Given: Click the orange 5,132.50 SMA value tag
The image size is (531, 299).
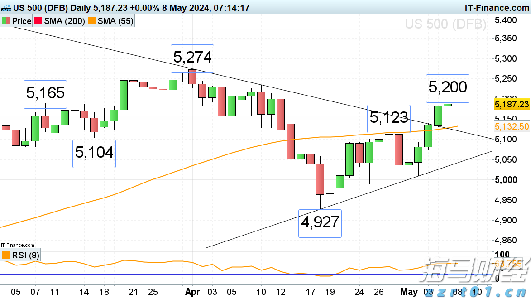Looking at the screenshot, I should tap(512, 126).
